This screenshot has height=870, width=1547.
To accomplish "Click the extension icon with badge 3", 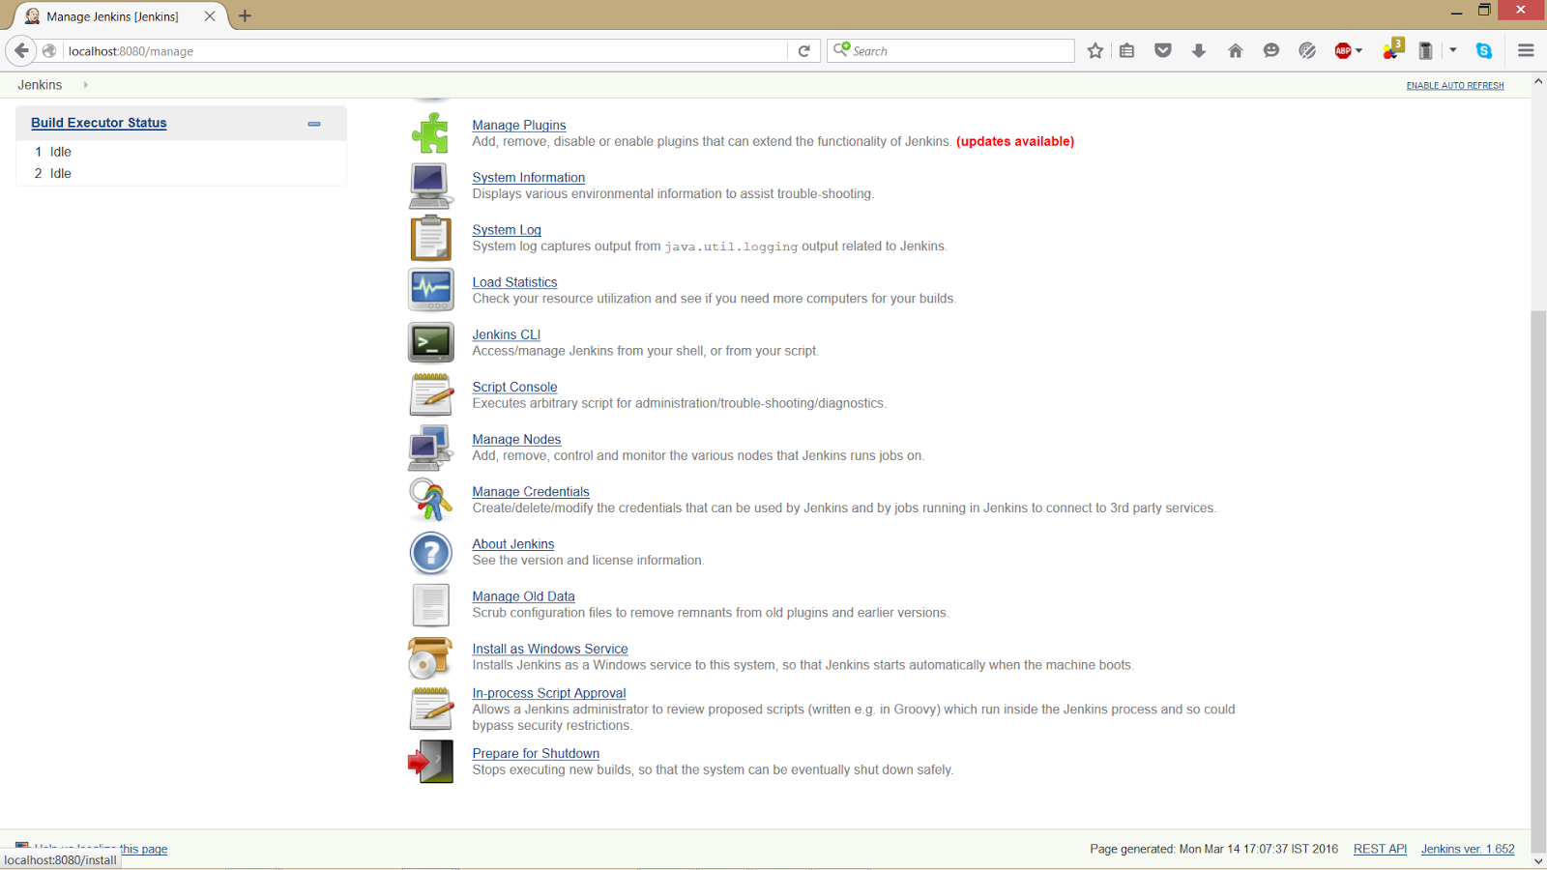I will click(1392, 49).
